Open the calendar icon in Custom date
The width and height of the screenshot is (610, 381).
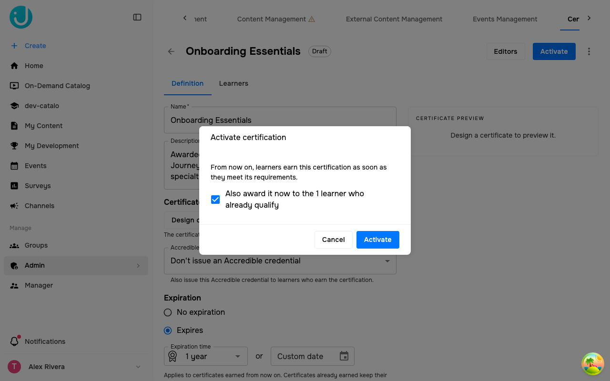click(x=344, y=356)
